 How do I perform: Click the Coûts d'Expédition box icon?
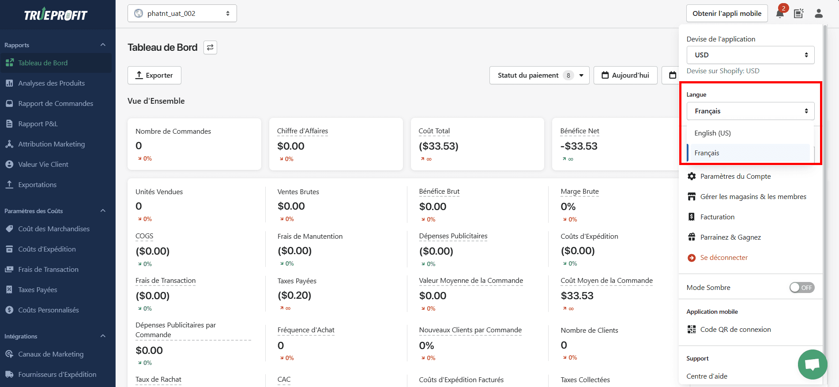coord(9,249)
